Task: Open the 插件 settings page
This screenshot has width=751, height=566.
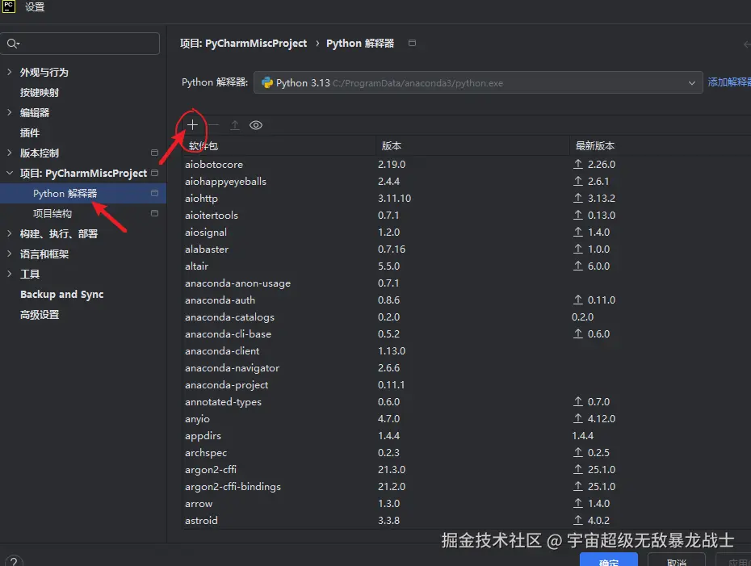Action: coord(30,132)
